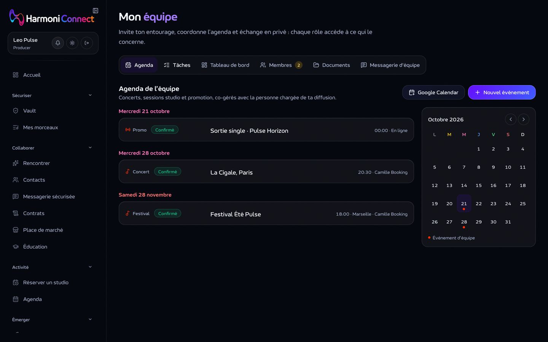Collapse the Émerger section
The height and width of the screenshot is (342, 548).
(90, 320)
